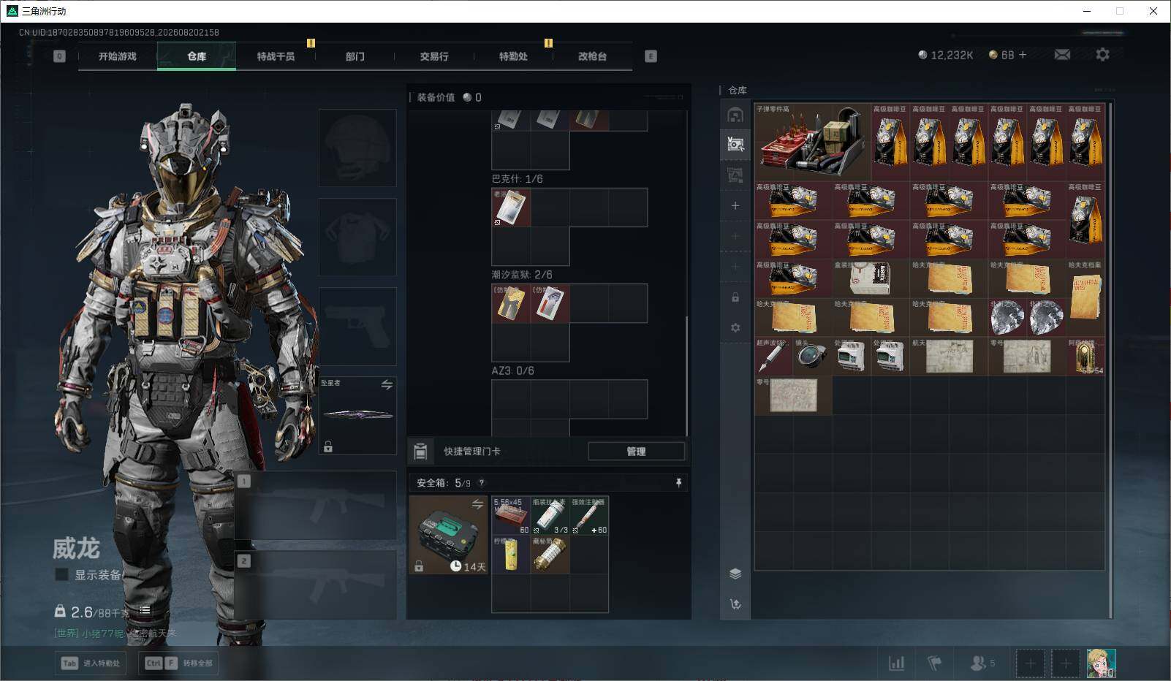
Task: Select the safe box container thumbnail showing 14天
Action: 448,535
